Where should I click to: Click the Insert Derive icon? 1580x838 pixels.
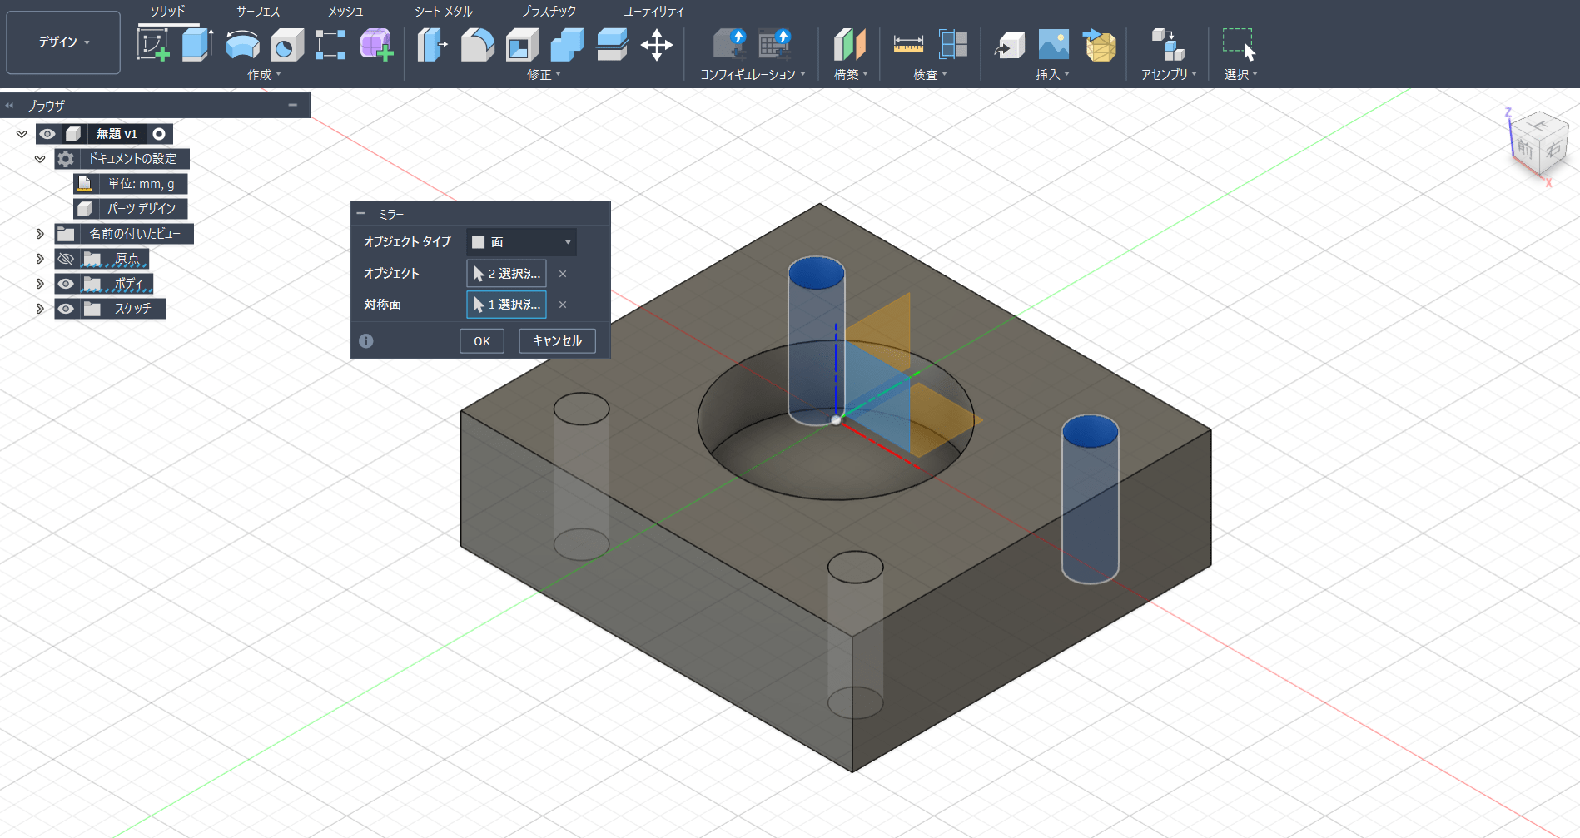[x=1010, y=45]
